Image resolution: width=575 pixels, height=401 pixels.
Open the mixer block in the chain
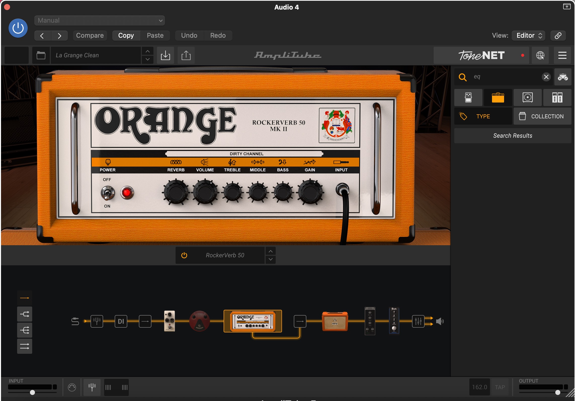[418, 321]
